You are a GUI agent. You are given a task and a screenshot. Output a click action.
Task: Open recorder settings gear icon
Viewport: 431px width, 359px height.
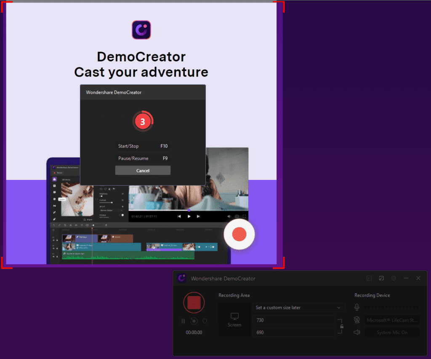(394, 278)
